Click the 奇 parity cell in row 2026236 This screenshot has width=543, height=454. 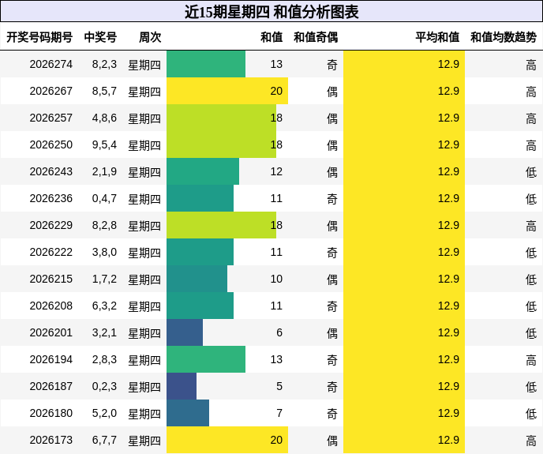tap(332, 199)
